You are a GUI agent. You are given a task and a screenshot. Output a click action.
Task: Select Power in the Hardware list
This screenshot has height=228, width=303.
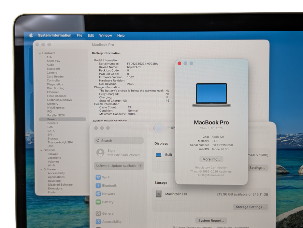(63, 119)
